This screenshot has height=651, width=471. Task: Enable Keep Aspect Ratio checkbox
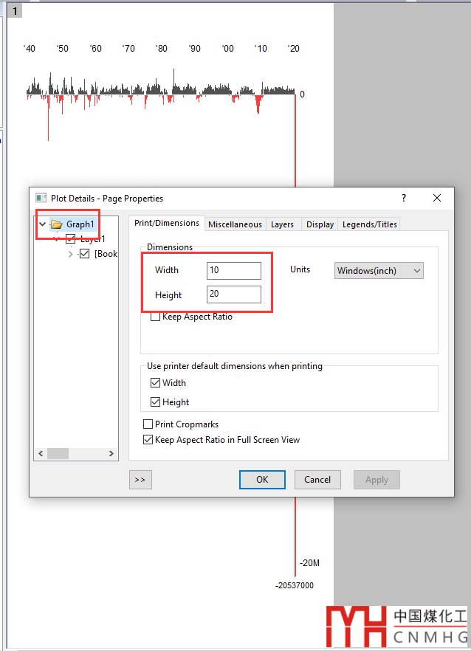click(x=155, y=317)
